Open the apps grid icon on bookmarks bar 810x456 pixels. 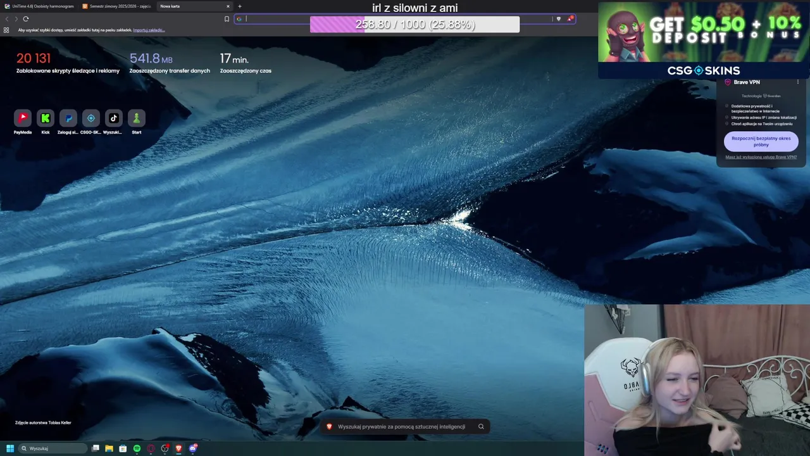point(6,30)
